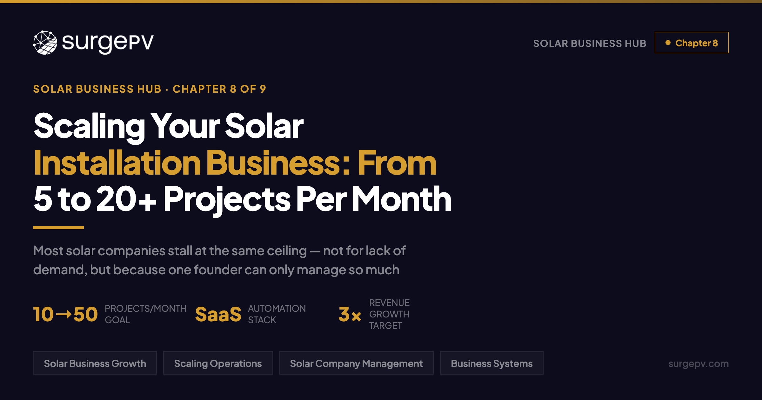Screen dimensions: 762x400
Task: Select the SOLAR BUSINESS HUB menu item
Action: 590,43
